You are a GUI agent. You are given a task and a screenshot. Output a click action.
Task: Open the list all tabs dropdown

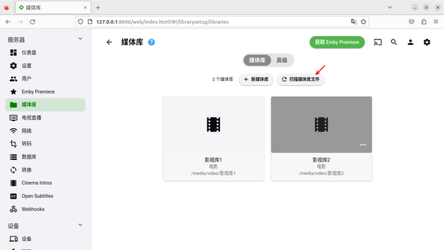click(x=390, y=8)
